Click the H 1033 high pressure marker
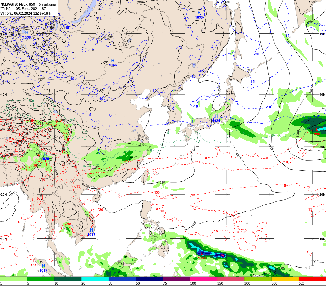Viewport: 326px width, 286px height. click(x=199, y=15)
